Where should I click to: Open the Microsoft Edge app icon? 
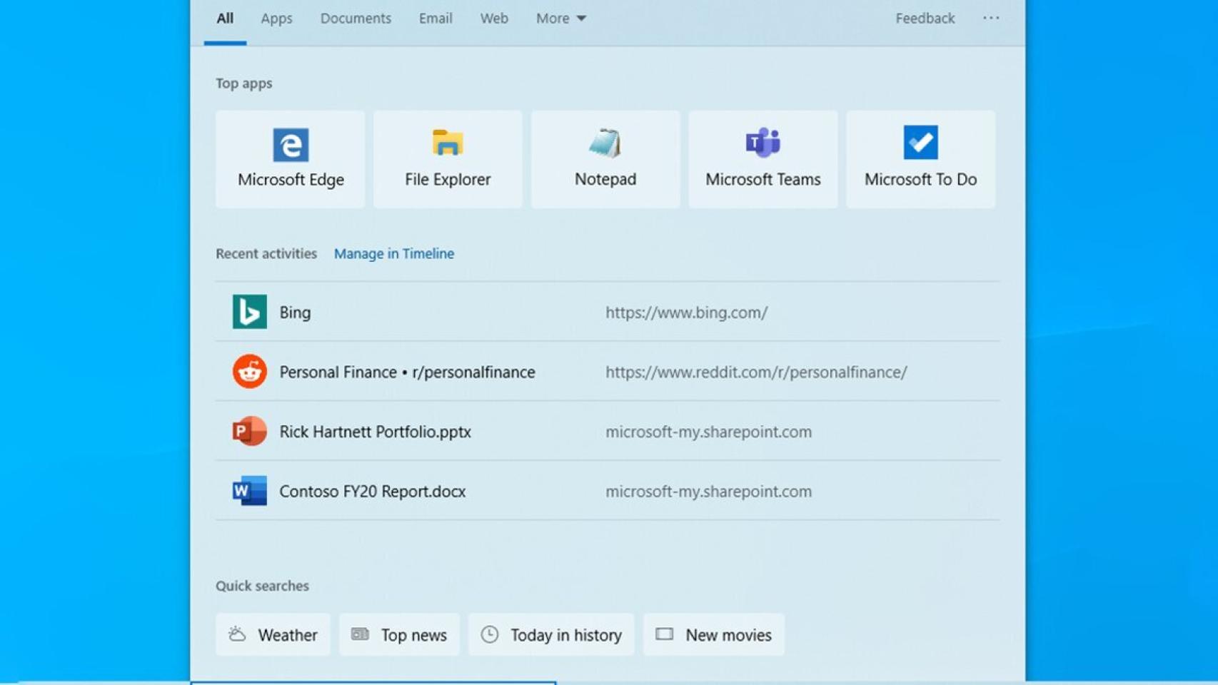(x=291, y=145)
